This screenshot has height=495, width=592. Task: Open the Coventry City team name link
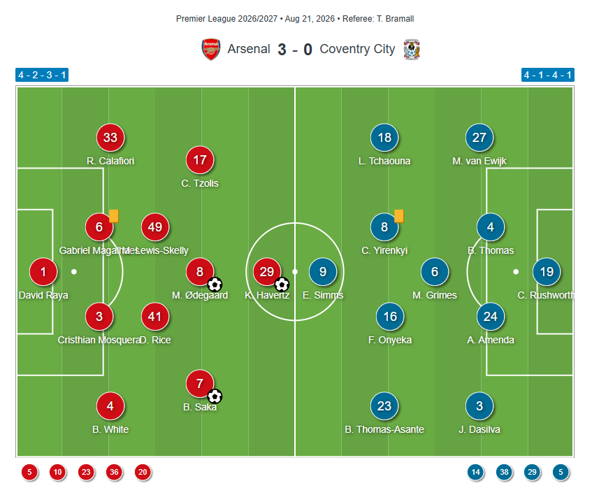[x=357, y=49]
